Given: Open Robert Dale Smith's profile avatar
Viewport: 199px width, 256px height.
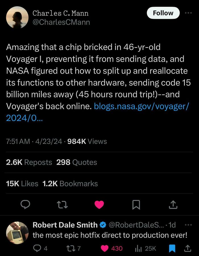Looking at the screenshot, I should tap(17, 233).
